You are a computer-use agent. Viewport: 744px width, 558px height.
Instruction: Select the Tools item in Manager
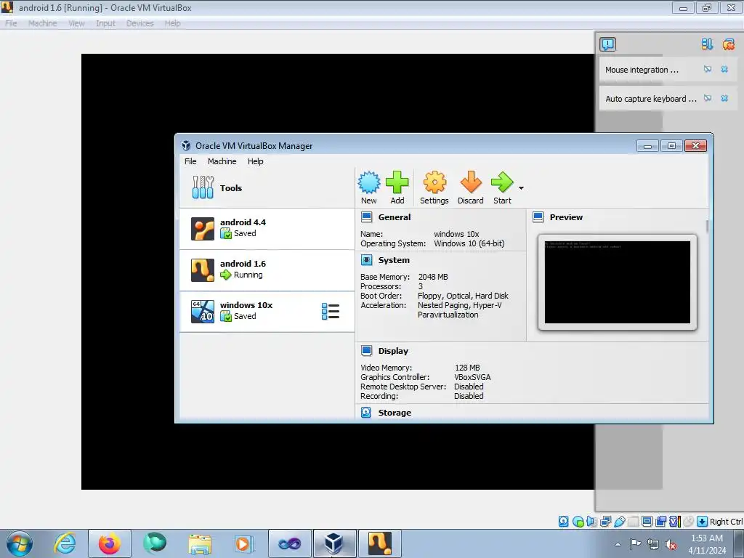pos(267,187)
